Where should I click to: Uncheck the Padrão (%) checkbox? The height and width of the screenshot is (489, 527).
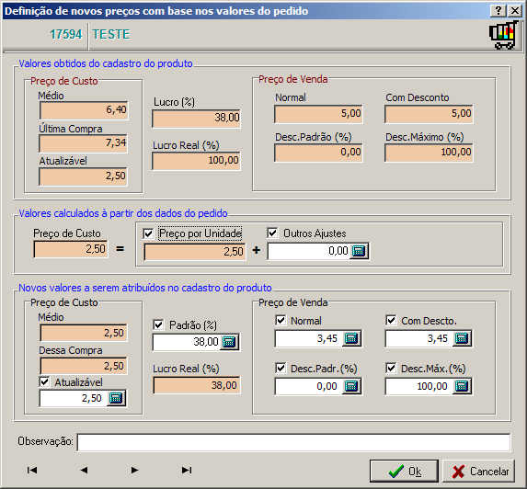158,324
